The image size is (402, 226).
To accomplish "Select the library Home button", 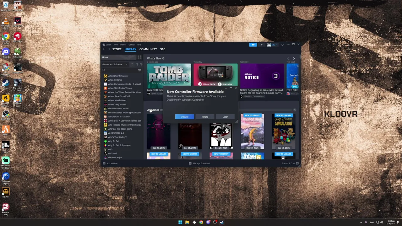I will (x=119, y=57).
